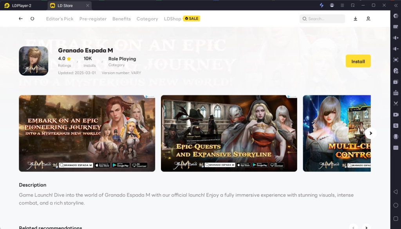This screenshot has width=401, height=229.
Task: Open Pre-register section
Action: 93,19
